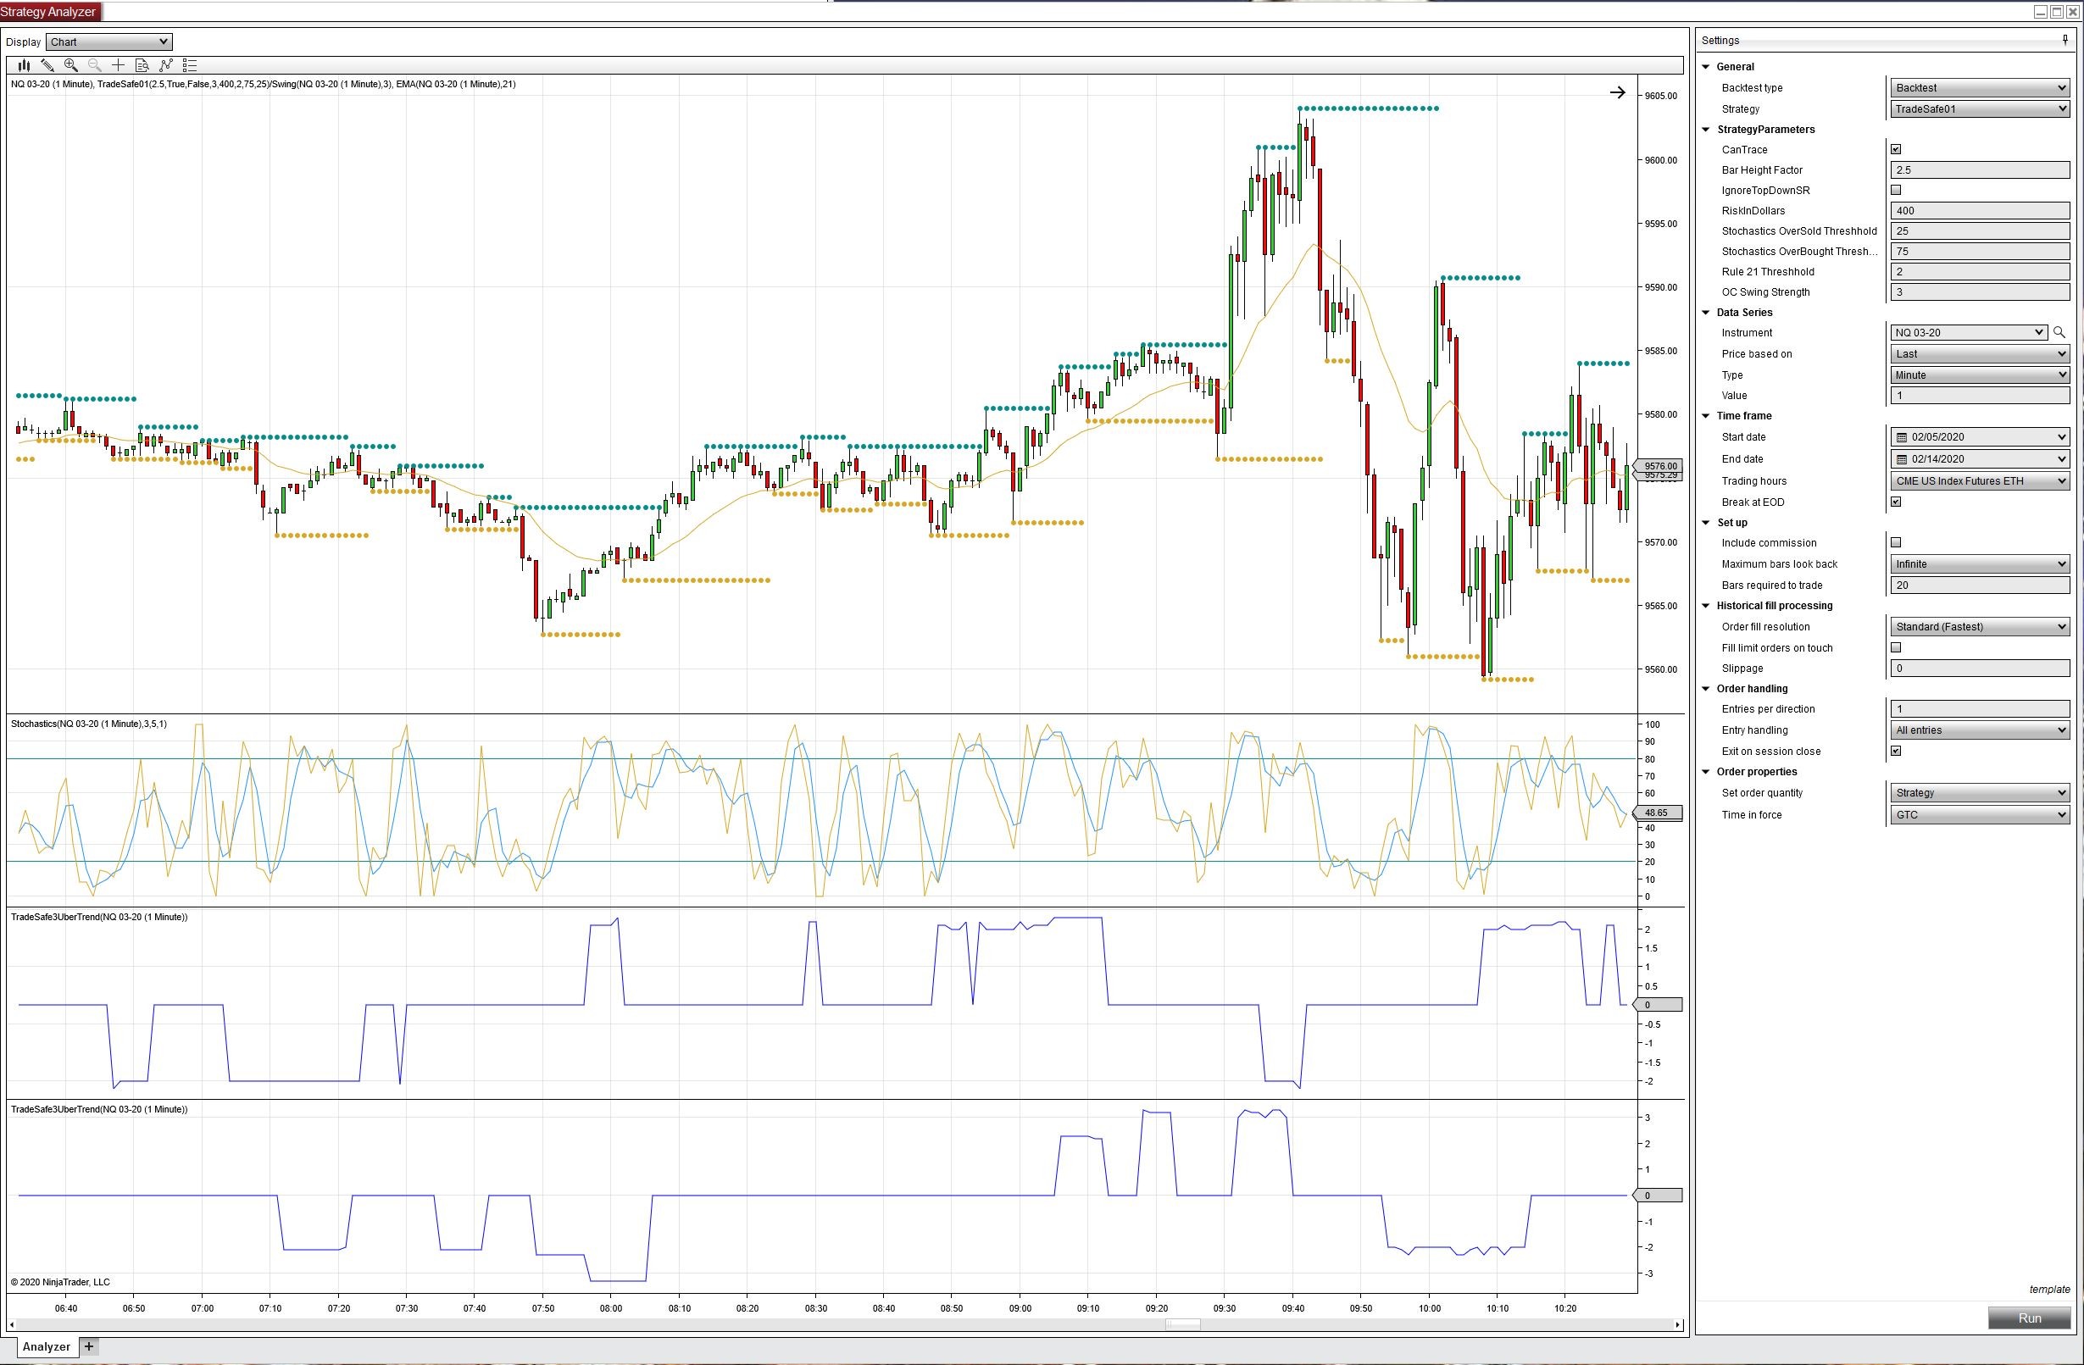The image size is (2084, 1365).
Task: Toggle the Include commission checkbox
Action: point(1896,543)
